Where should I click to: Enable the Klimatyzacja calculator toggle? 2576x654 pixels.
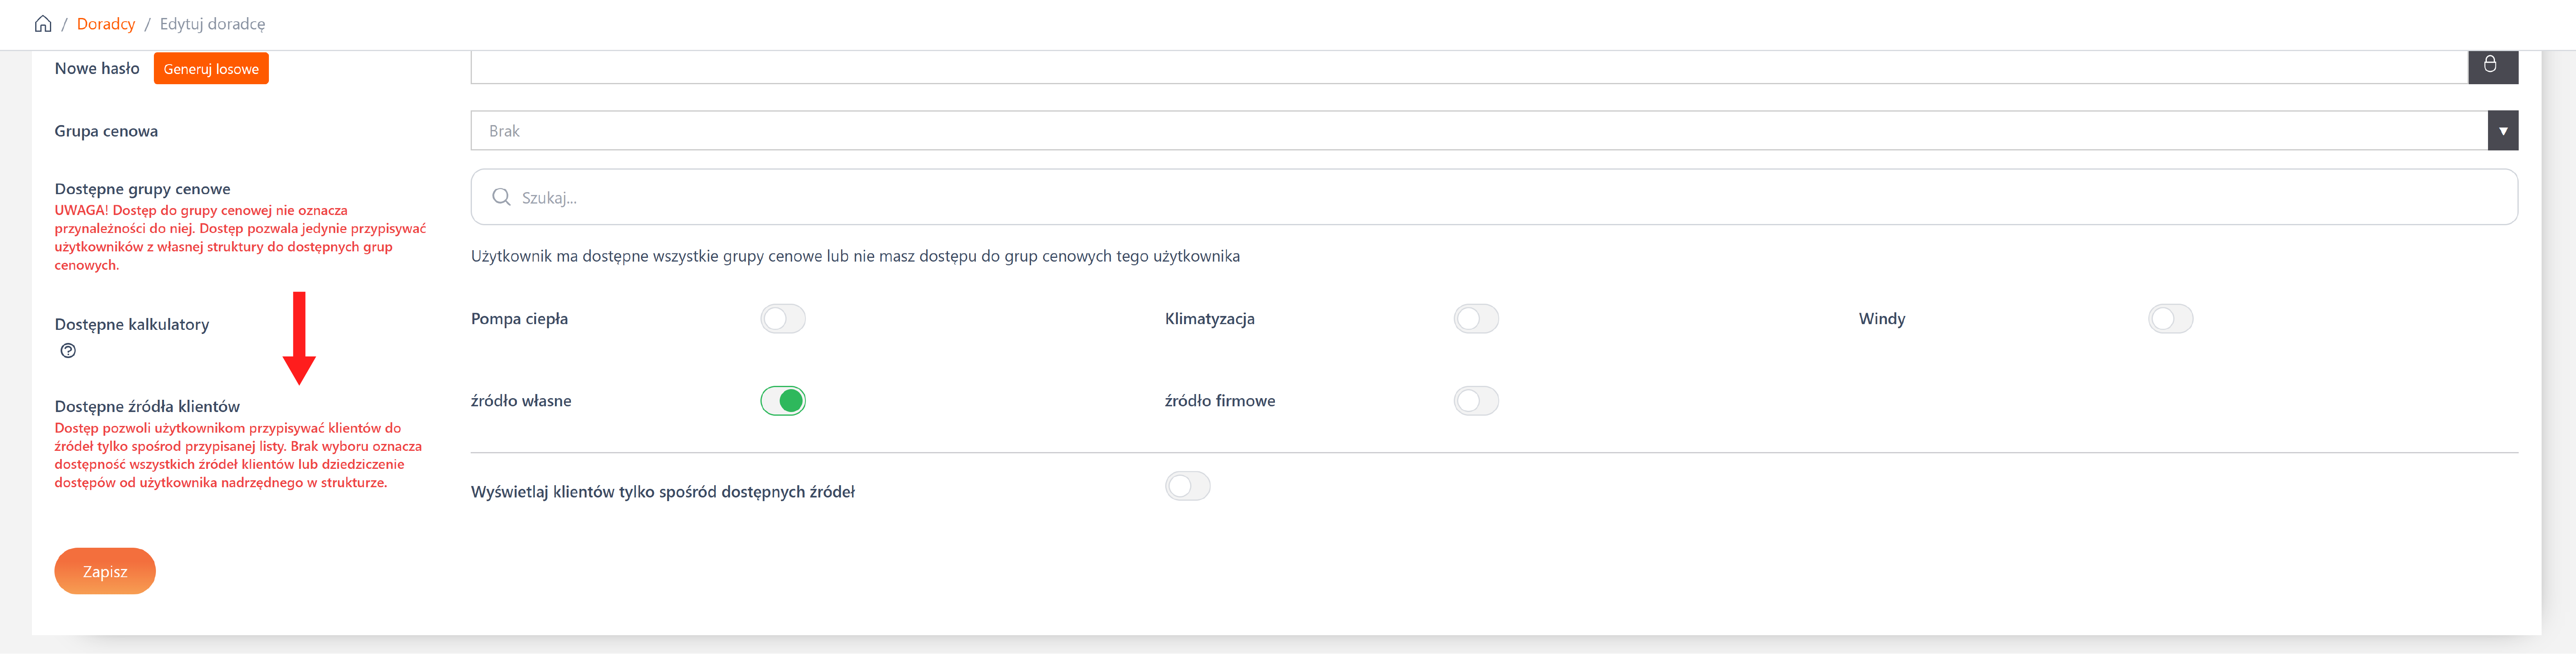(x=1476, y=318)
